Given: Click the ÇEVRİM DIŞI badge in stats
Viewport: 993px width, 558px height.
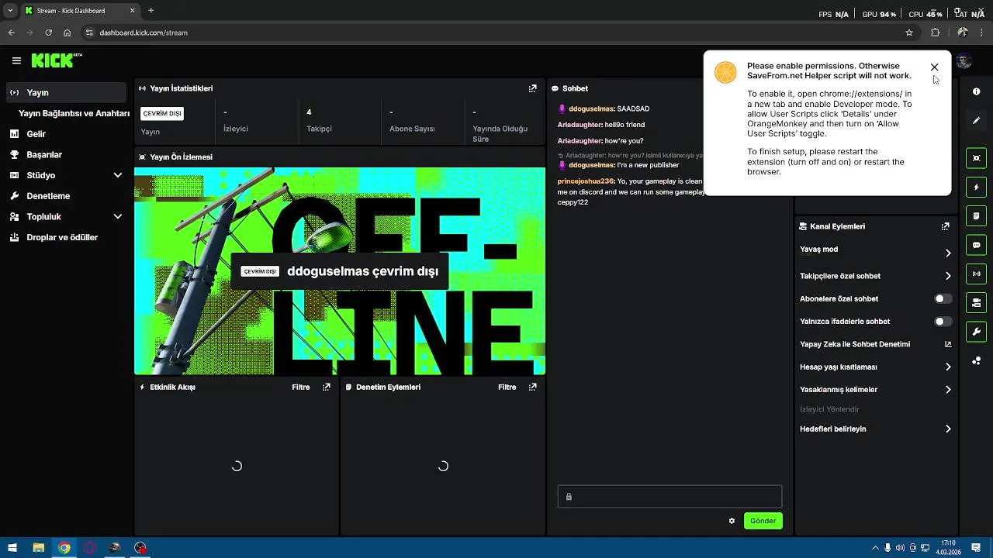Looking at the screenshot, I should (x=162, y=113).
